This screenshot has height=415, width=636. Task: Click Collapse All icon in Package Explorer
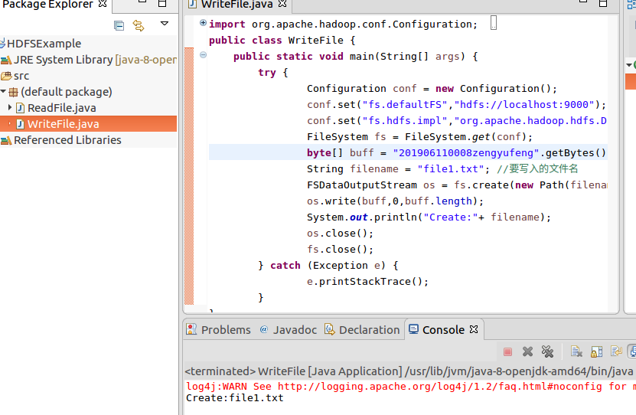(119, 25)
